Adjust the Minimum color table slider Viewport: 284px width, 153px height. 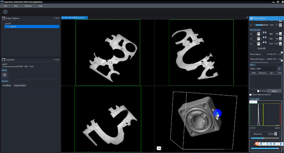pyautogui.click(x=263, y=138)
